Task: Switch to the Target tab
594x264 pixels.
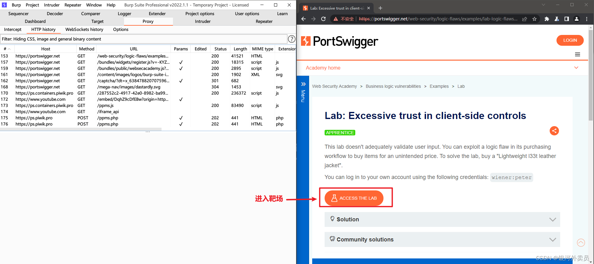Action: click(97, 21)
